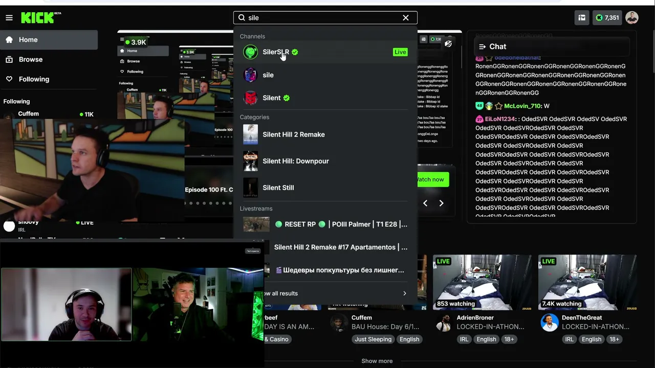Screen dimensions: 655x368
Task: Open the Silent Hill: Downpour category
Action: [x=325, y=161]
